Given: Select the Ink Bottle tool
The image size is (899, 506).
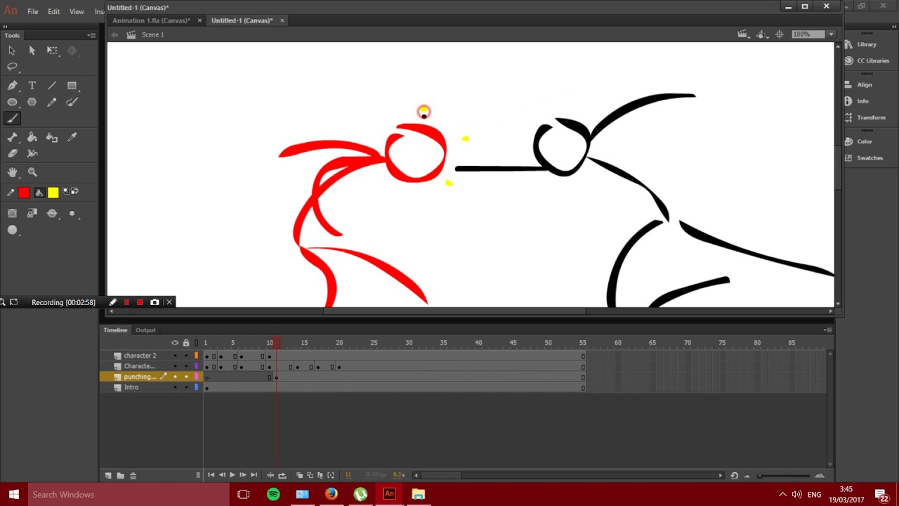Looking at the screenshot, I should click(x=52, y=138).
